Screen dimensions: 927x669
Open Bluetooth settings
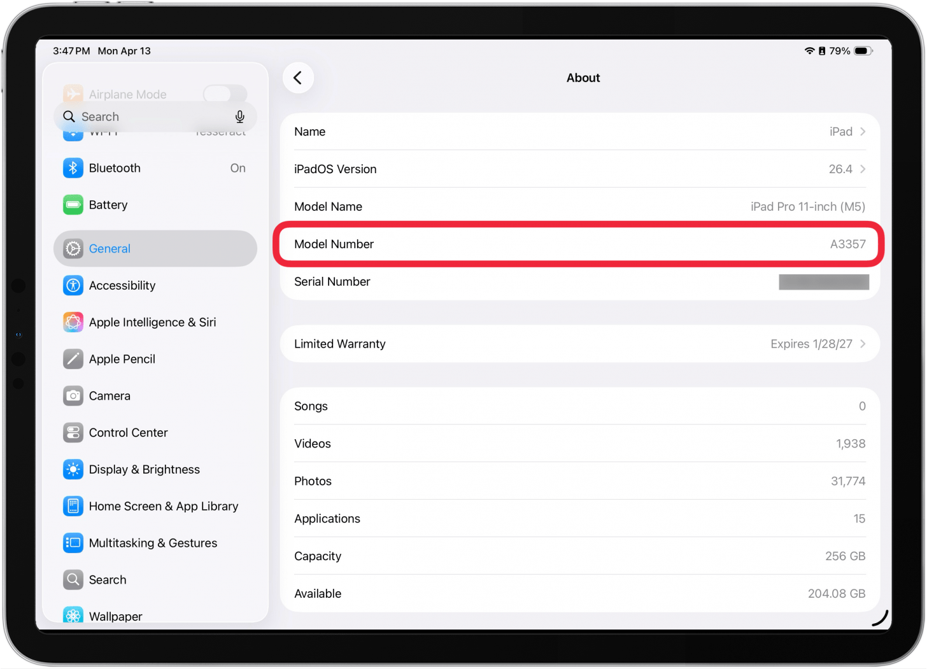tap(155, 168)
